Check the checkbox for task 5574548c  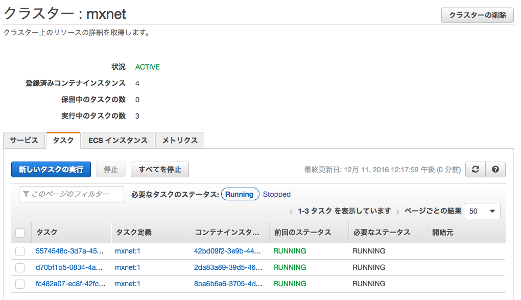click(x=20, y=251)
